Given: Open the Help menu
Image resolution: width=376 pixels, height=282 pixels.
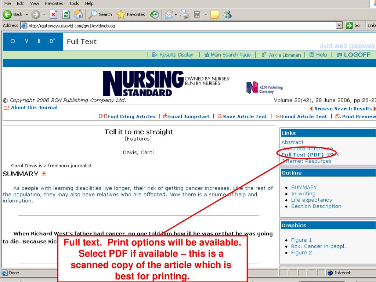Looking at the screenshot, I should tap(89, 3).
